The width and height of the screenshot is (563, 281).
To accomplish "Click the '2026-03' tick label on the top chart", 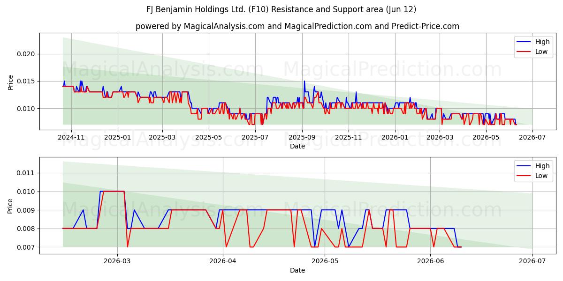I will (x=440, y=137).
